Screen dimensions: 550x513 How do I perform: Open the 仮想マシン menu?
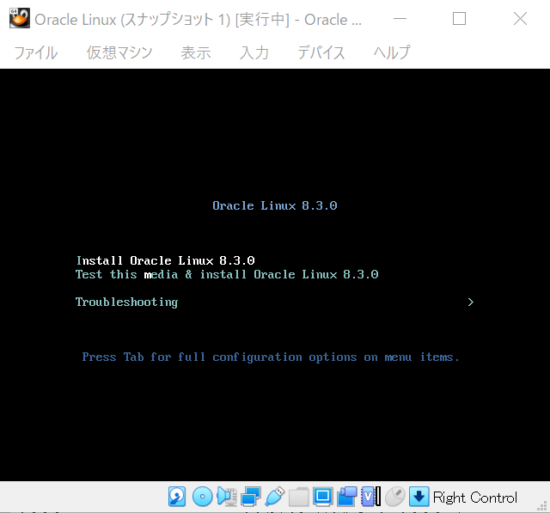pos(119,53)
